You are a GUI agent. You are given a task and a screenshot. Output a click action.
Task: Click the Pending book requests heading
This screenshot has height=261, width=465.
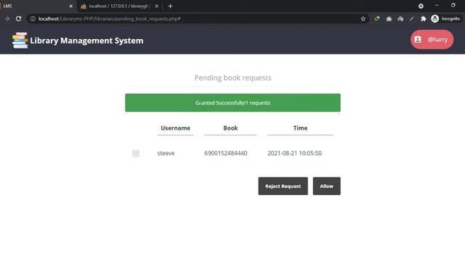click(x=232, y=78)
